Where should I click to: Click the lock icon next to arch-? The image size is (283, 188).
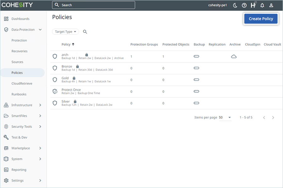coord(87,55)
